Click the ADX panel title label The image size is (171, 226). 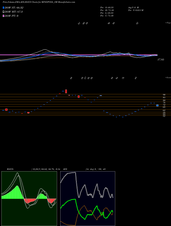pos(65,169)
